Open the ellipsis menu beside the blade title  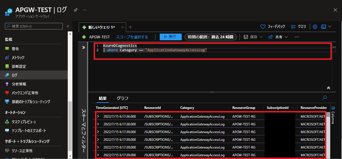pos(85,10)
